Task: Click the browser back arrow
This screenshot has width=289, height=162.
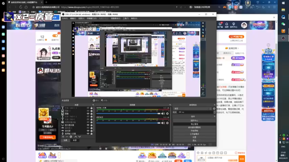Action: (10, 7)
